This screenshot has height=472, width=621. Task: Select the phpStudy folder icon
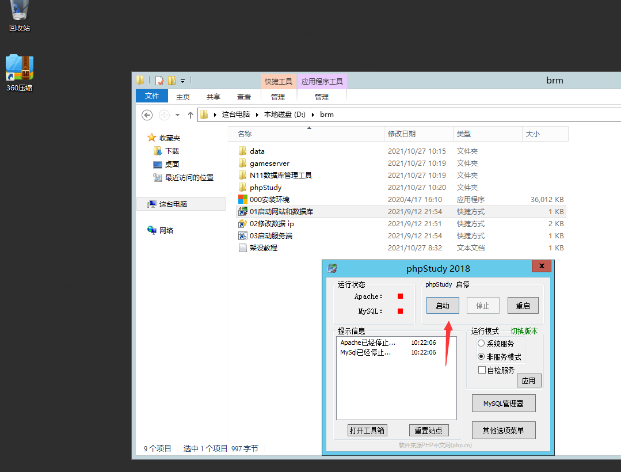click(x=243, y=187)
